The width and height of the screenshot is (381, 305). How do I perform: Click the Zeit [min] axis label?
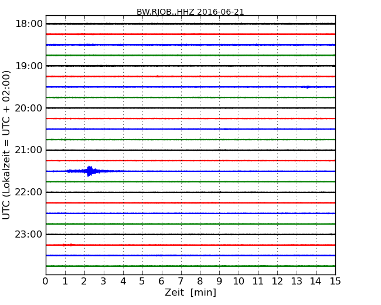pos(190,292)
